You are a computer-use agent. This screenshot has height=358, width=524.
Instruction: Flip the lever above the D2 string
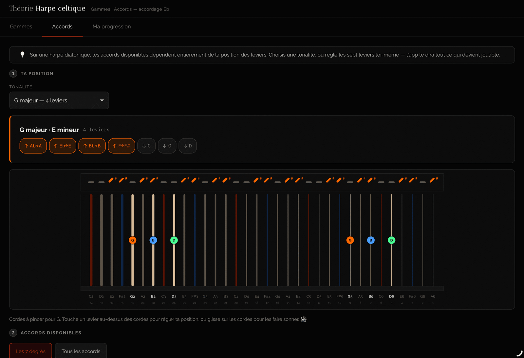(102, 182)
